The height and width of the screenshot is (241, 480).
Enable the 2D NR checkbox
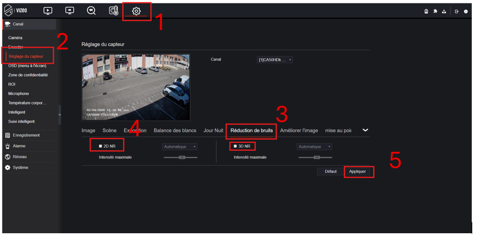click(x=100, y=146)
